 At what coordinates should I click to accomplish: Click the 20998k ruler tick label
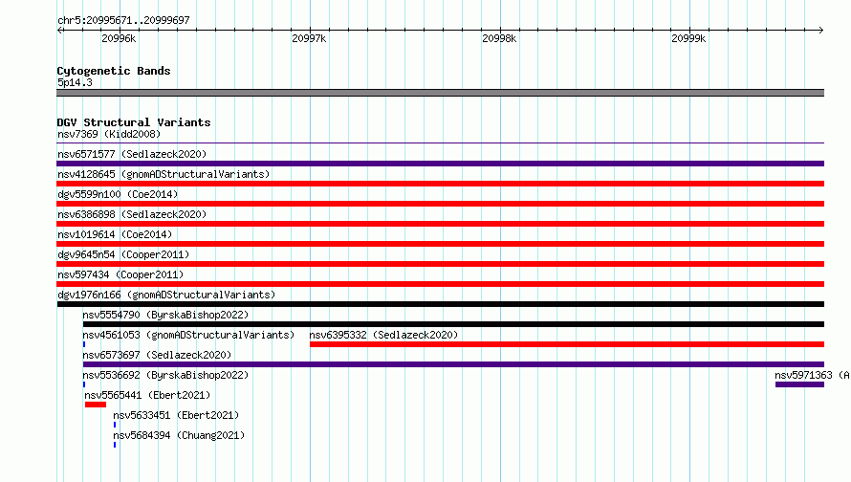coord(499,38)
